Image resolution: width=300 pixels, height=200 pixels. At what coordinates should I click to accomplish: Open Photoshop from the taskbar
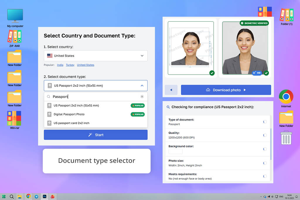[45, 196]
